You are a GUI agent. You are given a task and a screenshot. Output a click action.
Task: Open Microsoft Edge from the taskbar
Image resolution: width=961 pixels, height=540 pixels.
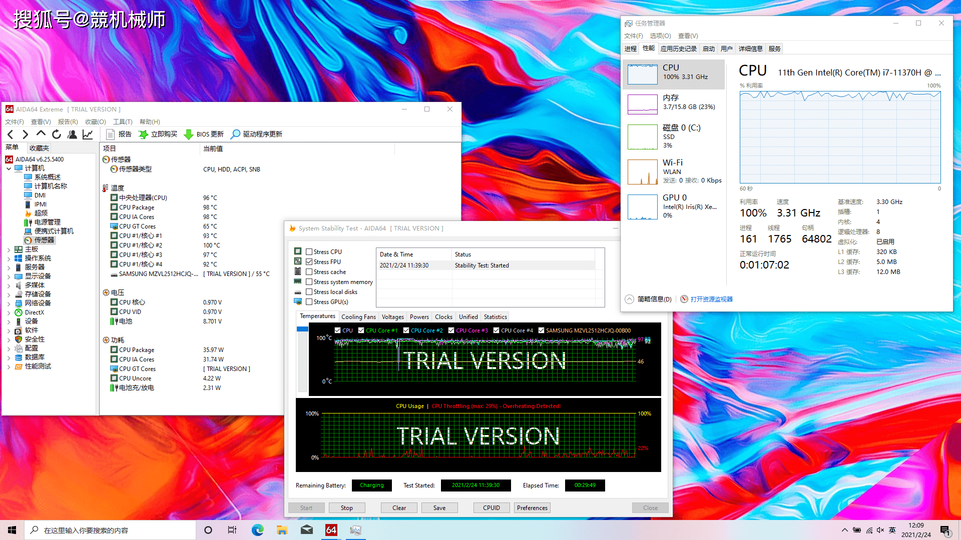click(x=257, y=530)
